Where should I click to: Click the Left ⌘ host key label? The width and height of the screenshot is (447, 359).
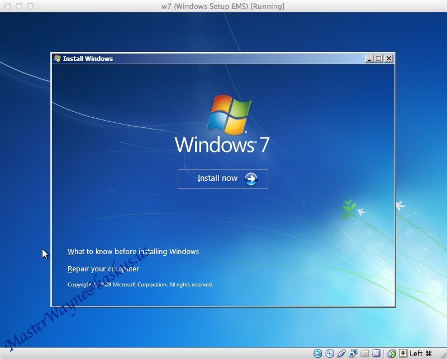(421, 353)
